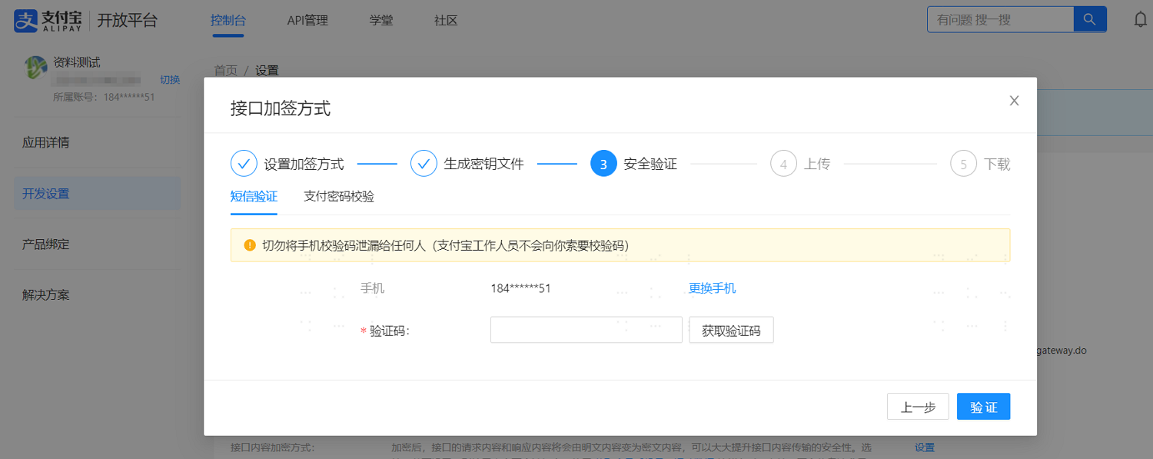Click the phone number 184******51 in dialog
The image size is (1153, 459).
(520, 288)
